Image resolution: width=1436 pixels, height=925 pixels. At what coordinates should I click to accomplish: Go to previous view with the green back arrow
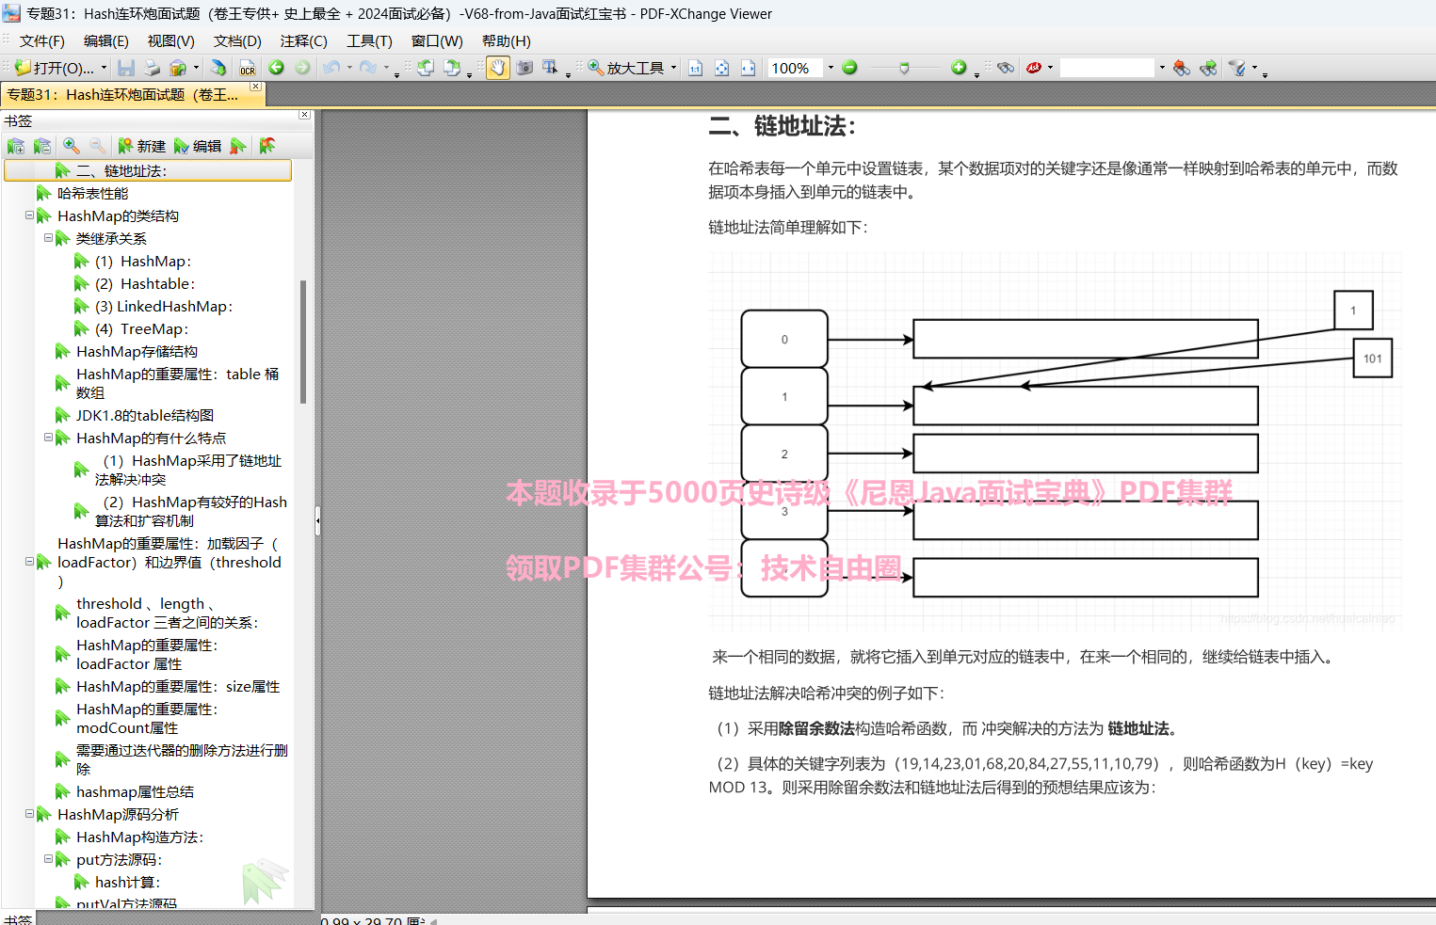[276, 68]
